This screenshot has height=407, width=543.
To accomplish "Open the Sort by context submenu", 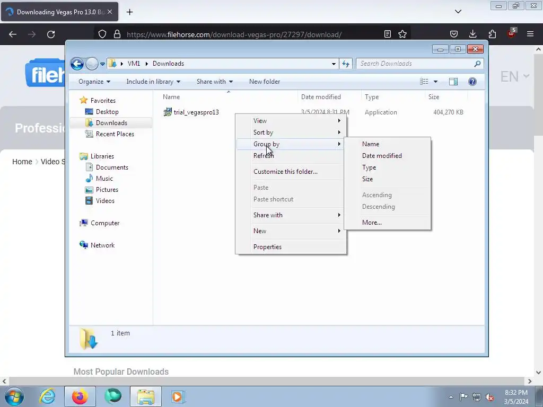I will (291, 132).
